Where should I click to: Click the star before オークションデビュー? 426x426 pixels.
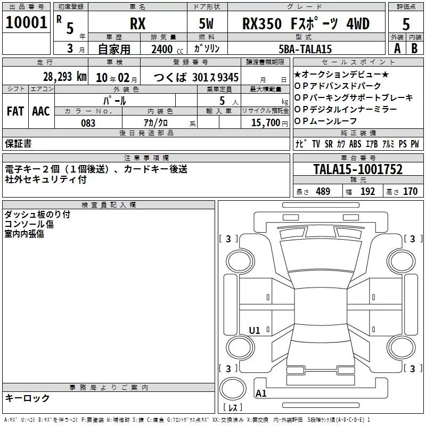(298, 74)
